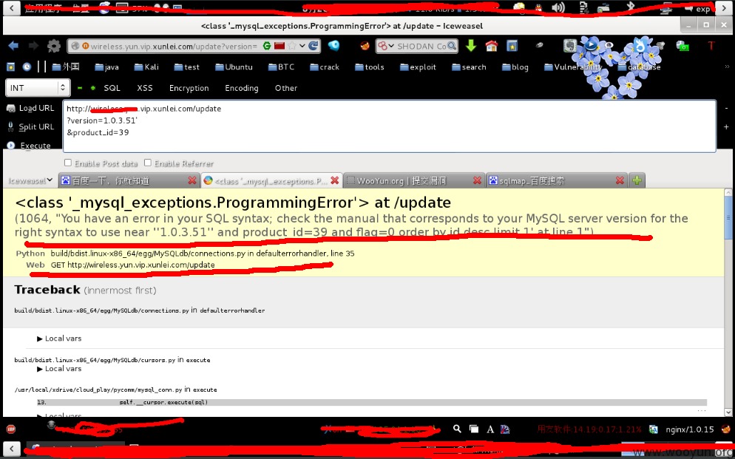Open the BTC bookmarks folder

(281, 67)
